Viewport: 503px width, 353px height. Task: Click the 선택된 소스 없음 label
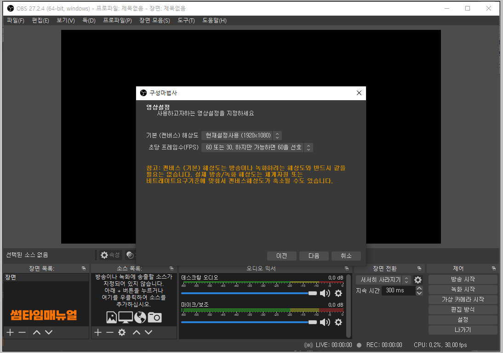click(27, 255)
